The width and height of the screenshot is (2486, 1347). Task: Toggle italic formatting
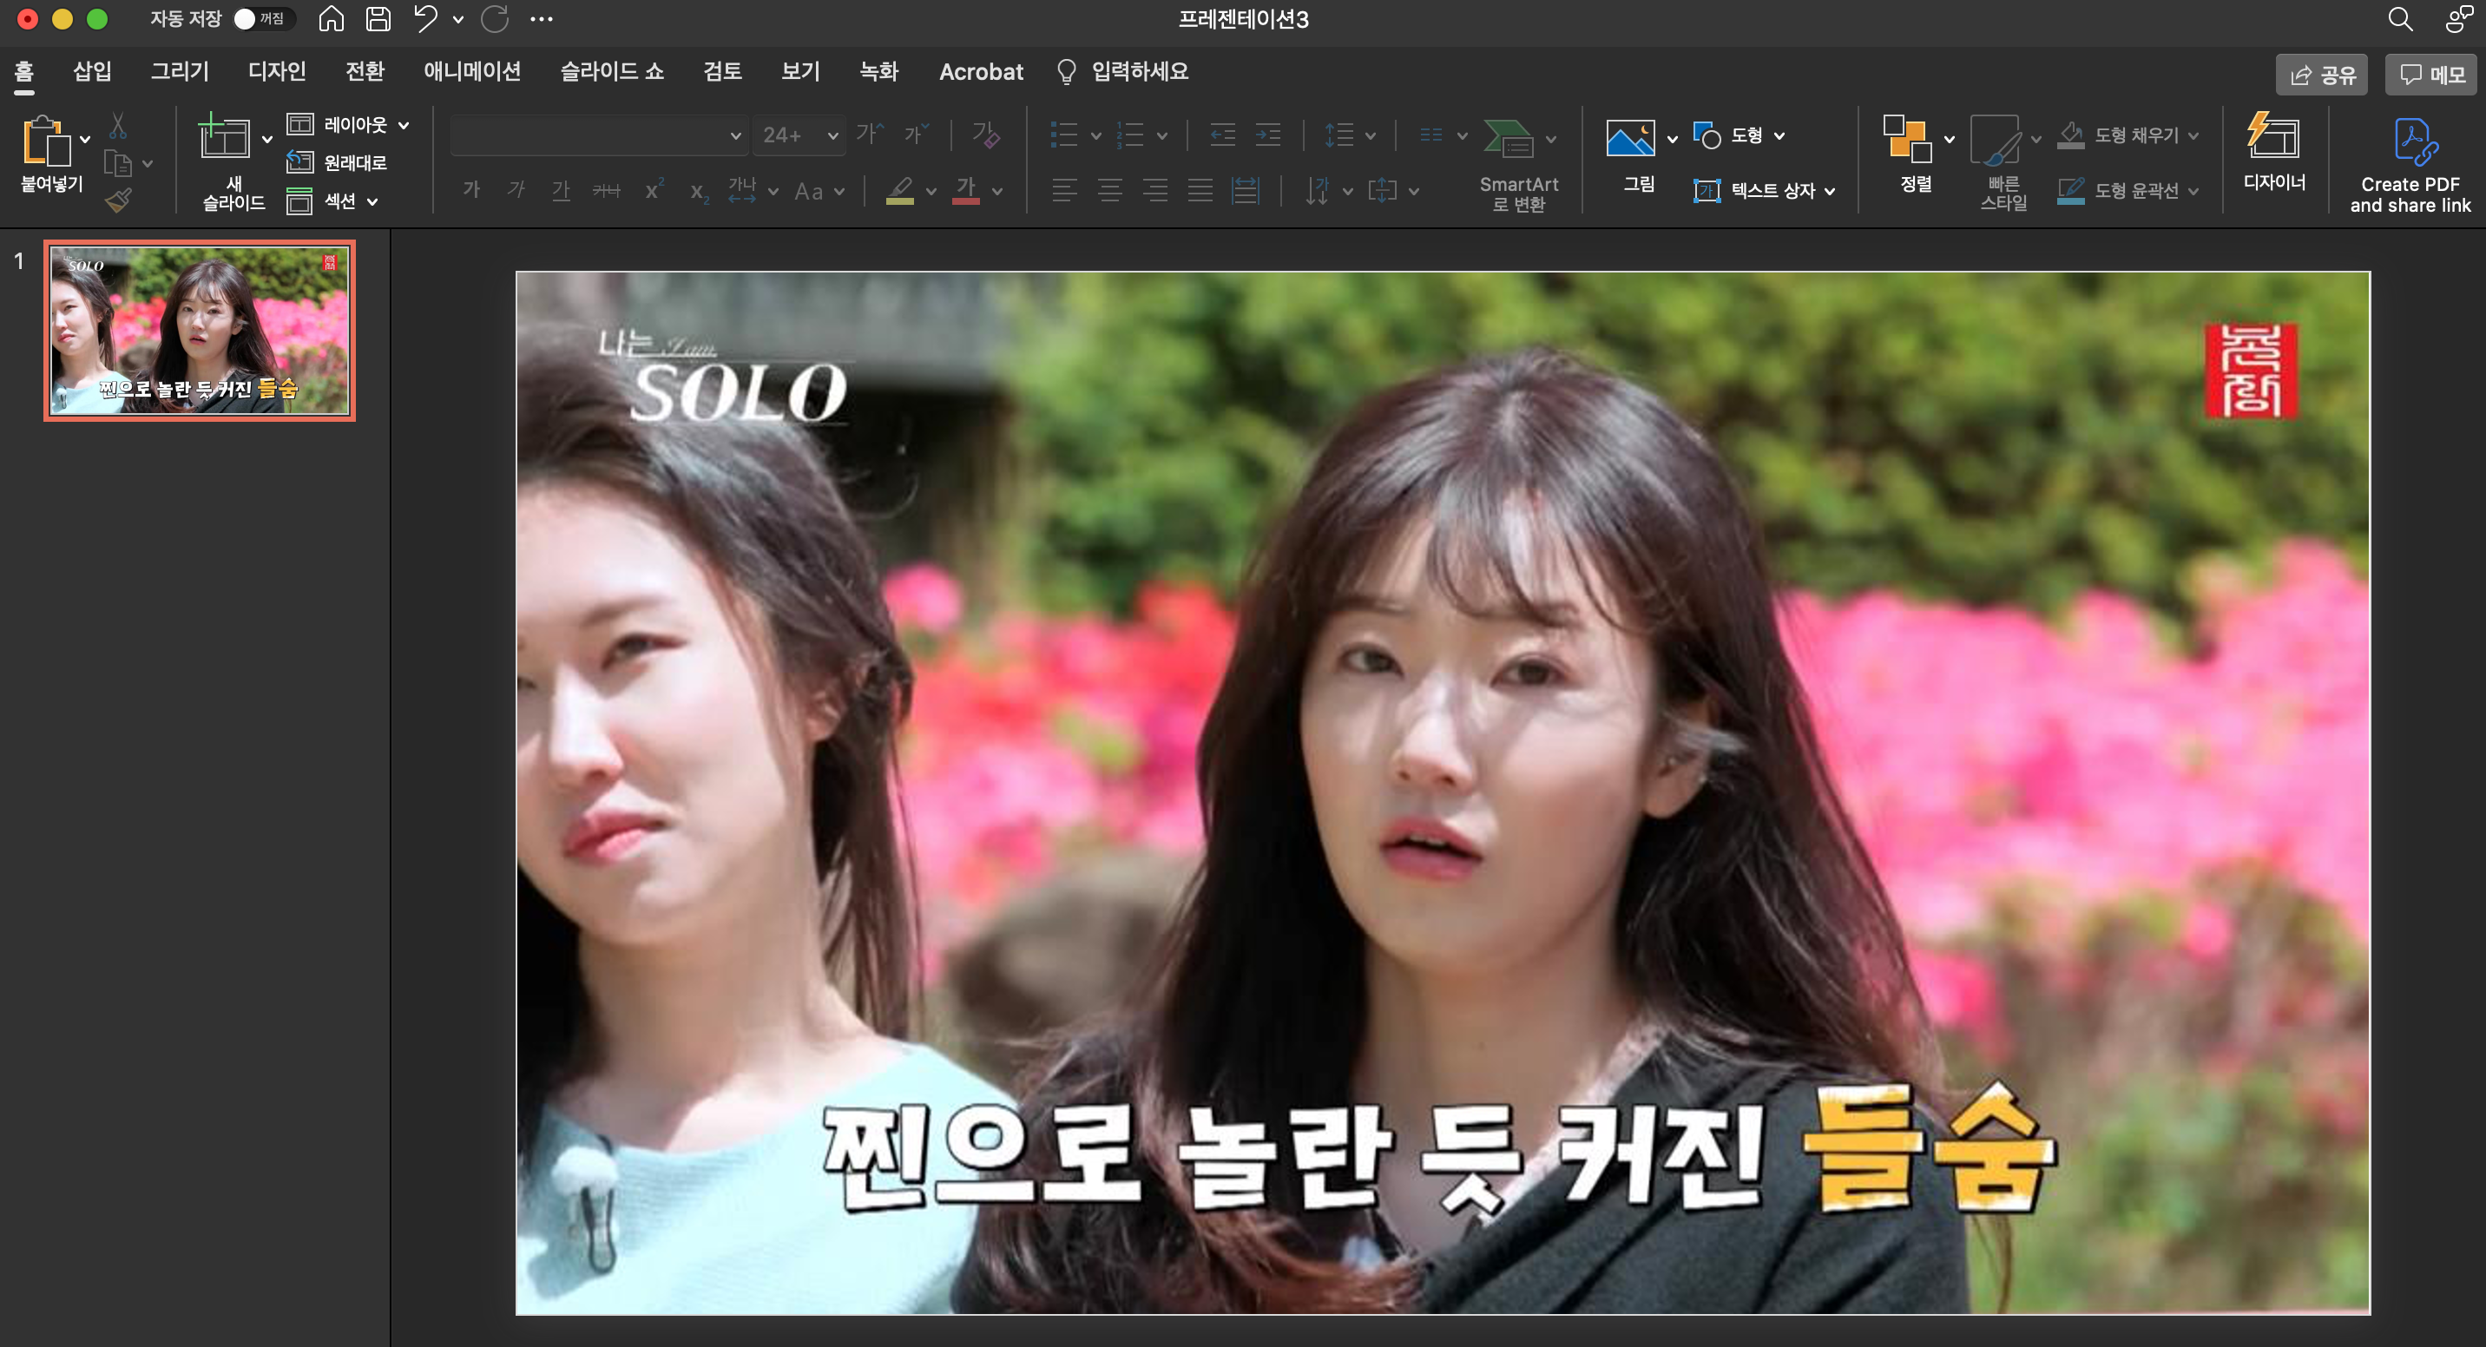pos(516,190)
